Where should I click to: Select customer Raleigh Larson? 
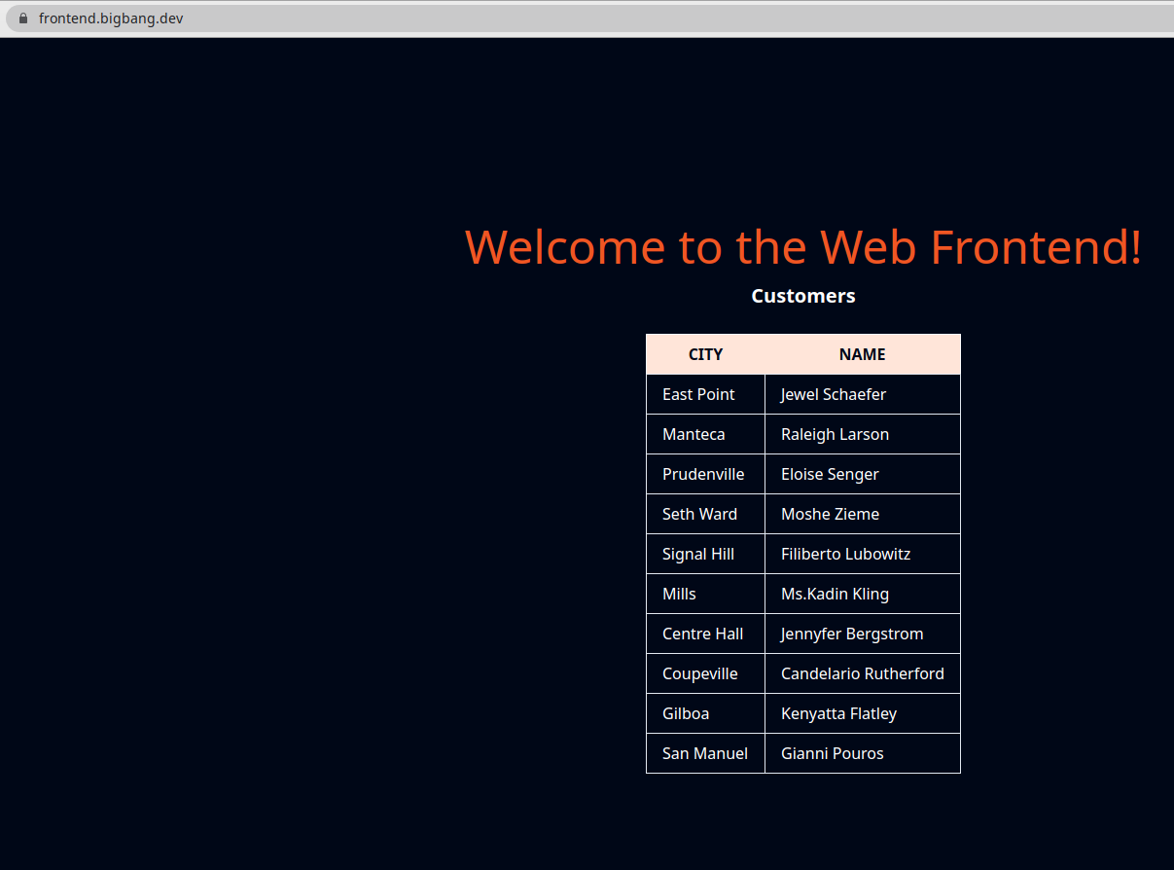835,434
